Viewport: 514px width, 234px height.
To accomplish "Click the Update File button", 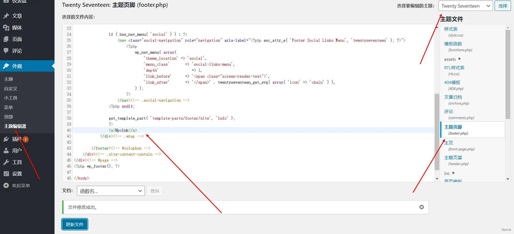I will 75,224.
